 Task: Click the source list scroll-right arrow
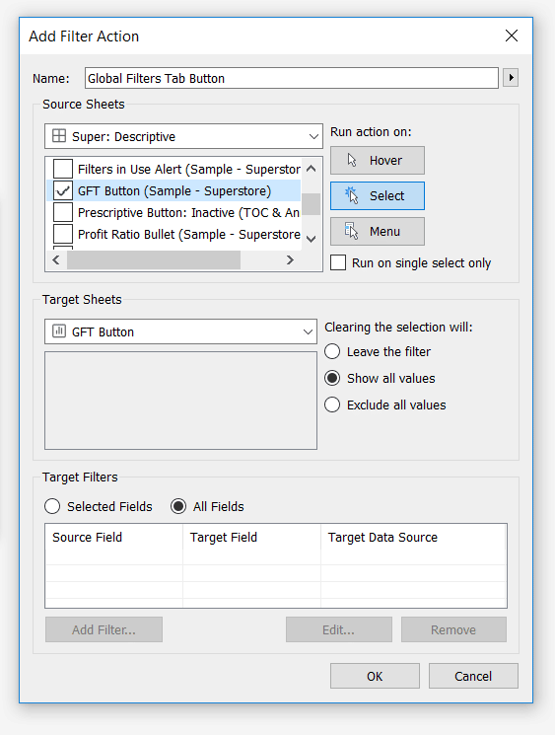290,259
